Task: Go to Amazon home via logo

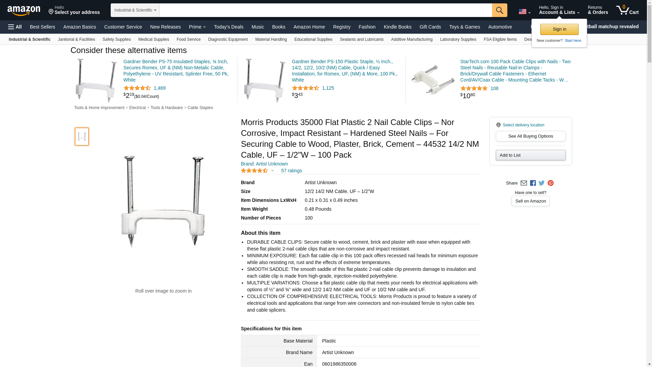Action: (24, 11)
